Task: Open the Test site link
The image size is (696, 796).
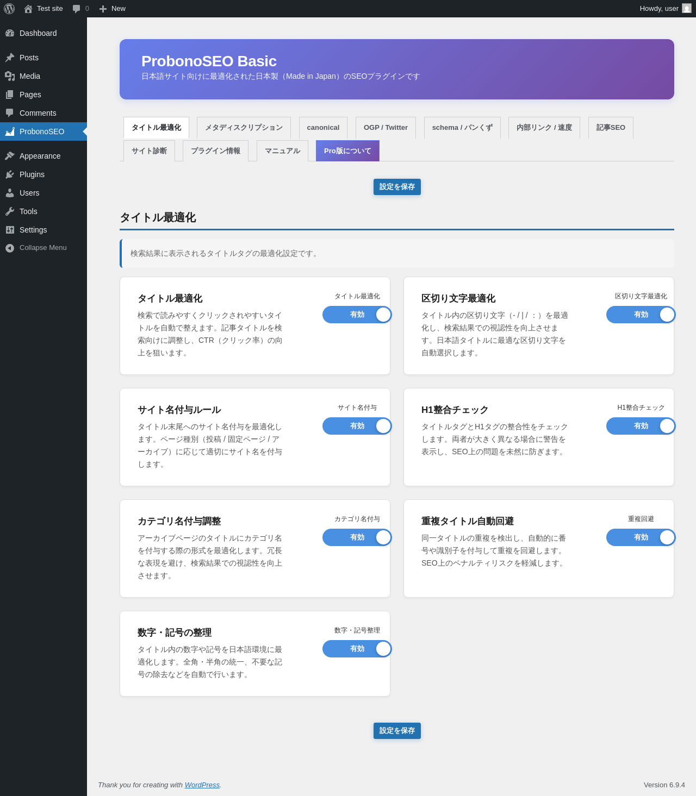Action: tap(43, 9)
